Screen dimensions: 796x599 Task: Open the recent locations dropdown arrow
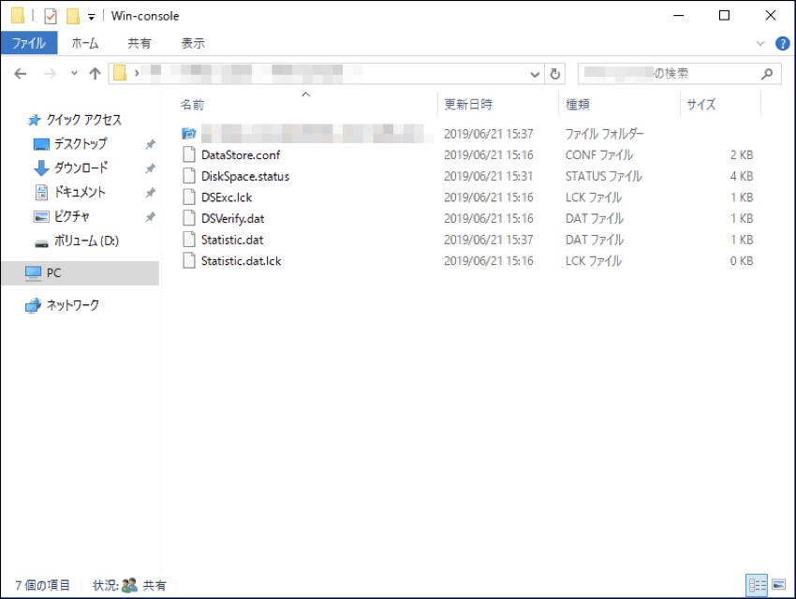74,74
